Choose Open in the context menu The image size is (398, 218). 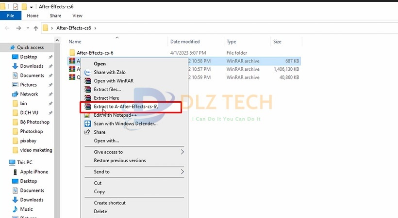click(x=100, y=64)
